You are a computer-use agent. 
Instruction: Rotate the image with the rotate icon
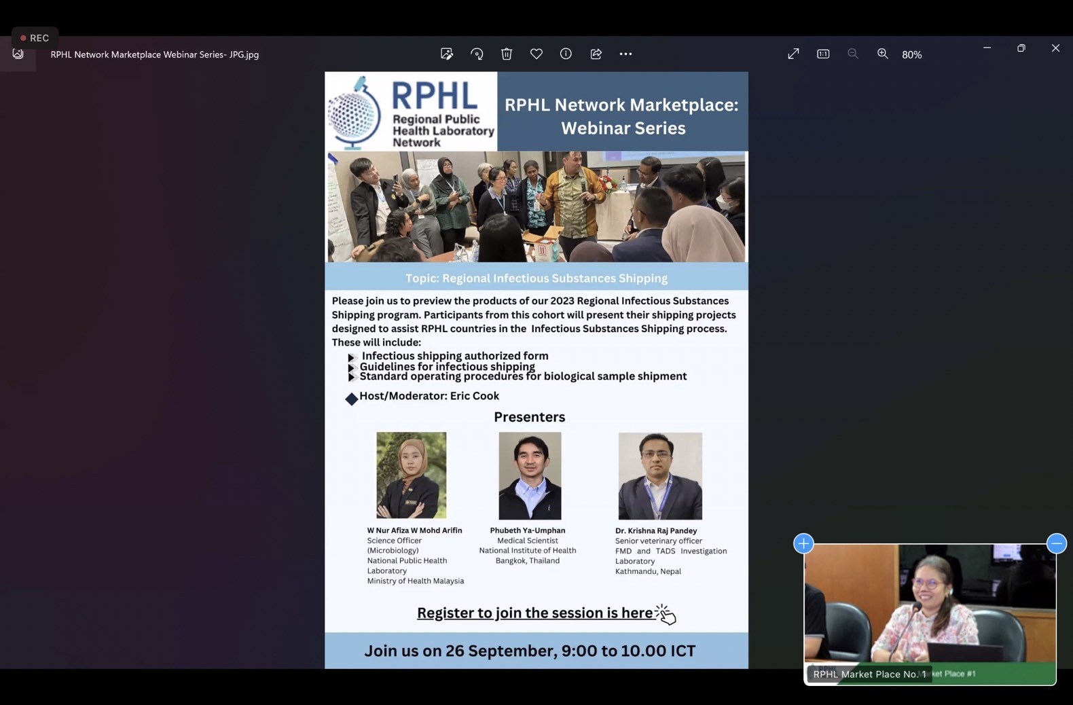coord(477,54)
